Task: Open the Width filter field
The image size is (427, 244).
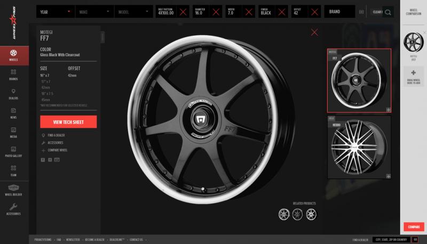Action: (x=234, y=12)
